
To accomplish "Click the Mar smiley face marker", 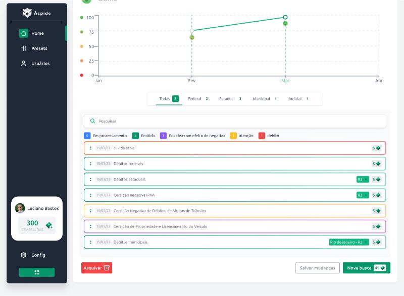I will coord(285,24).
